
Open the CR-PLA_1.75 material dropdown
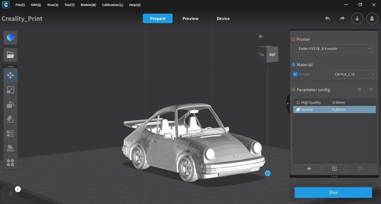[354, 74]
